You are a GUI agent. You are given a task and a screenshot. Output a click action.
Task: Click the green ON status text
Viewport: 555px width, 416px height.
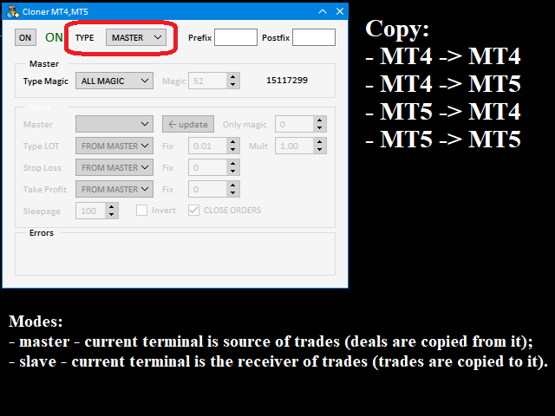click(x=54, y=37)
